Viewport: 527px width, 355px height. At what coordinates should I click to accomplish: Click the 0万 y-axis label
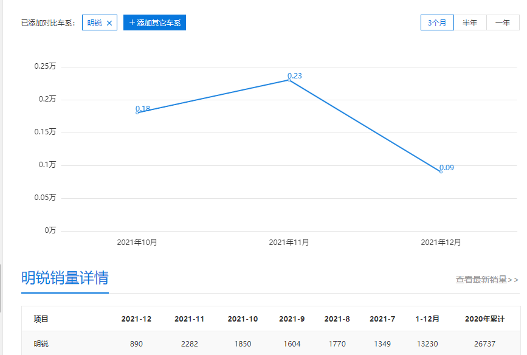point(50,230)
